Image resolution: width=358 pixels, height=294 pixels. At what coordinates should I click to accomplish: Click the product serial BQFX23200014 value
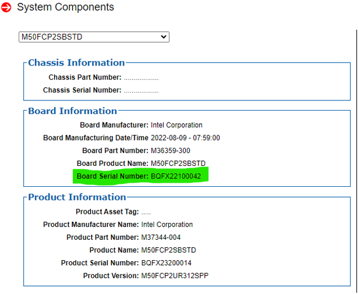[x=166, y=263]
